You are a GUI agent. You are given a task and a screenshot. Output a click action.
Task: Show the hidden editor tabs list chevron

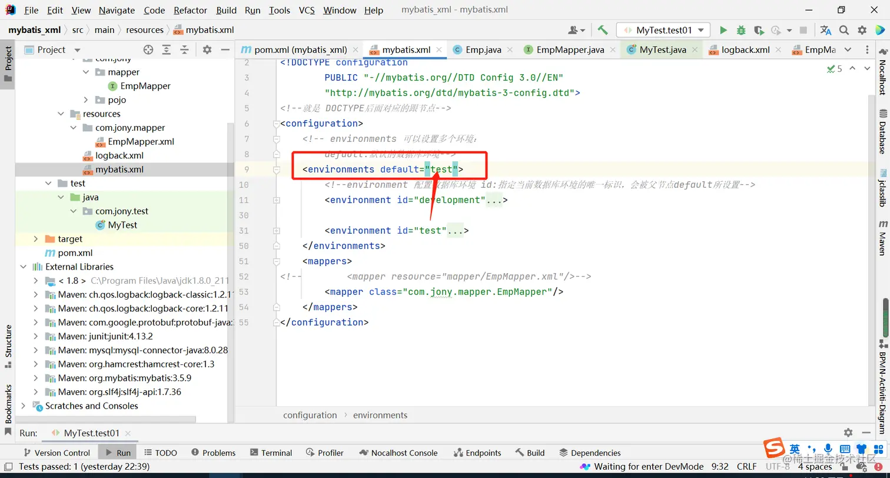tap(848, 49)
